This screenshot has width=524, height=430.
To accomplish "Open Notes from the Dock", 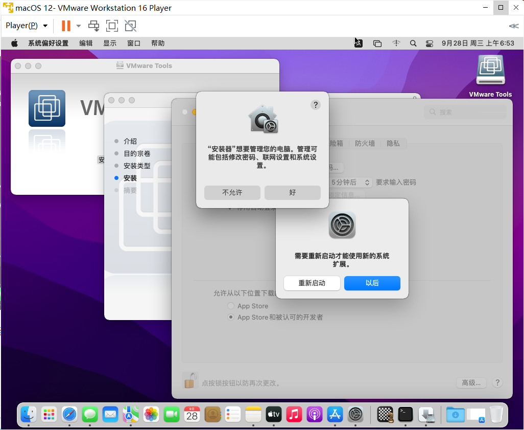I will pos(253,414).
